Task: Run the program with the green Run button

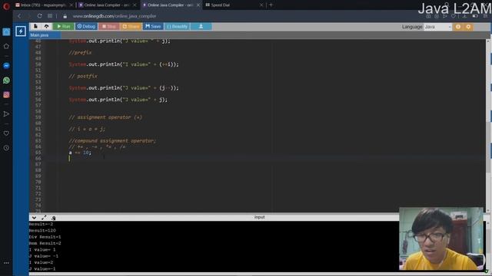Action: [x=64, y=27]
